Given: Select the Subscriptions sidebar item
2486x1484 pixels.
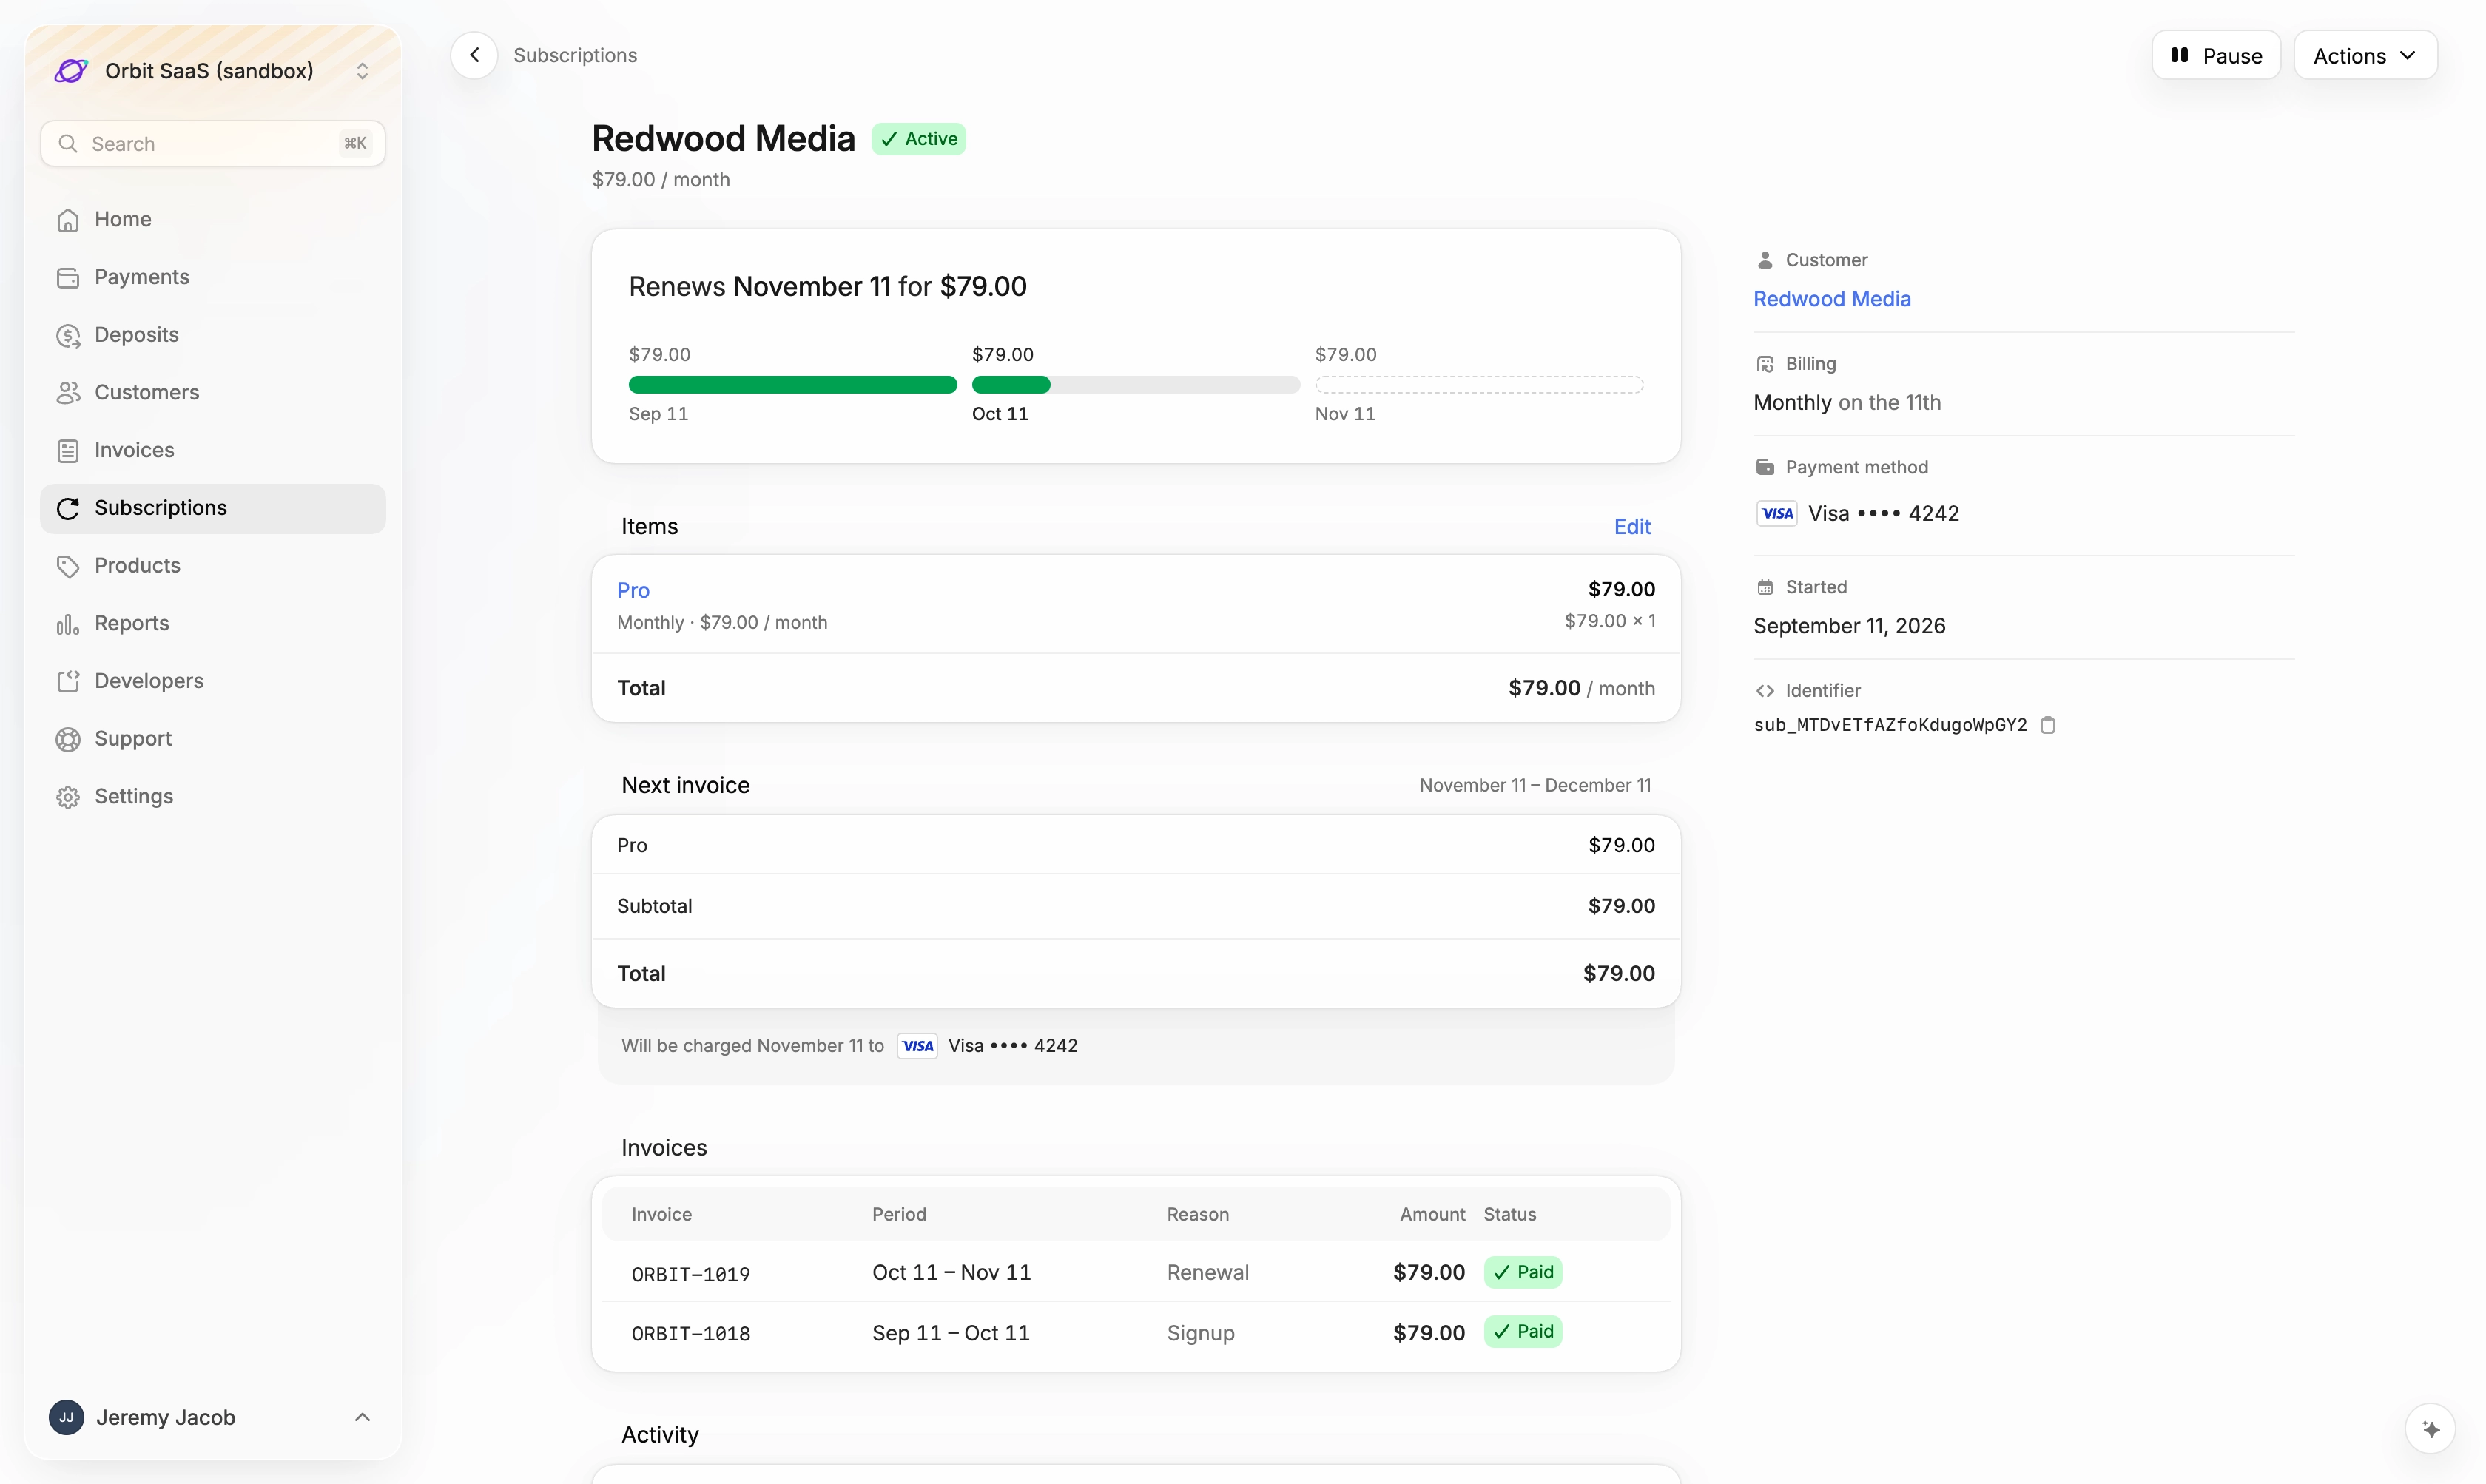Looking at the screenshot, I should [x=212, y=508].
